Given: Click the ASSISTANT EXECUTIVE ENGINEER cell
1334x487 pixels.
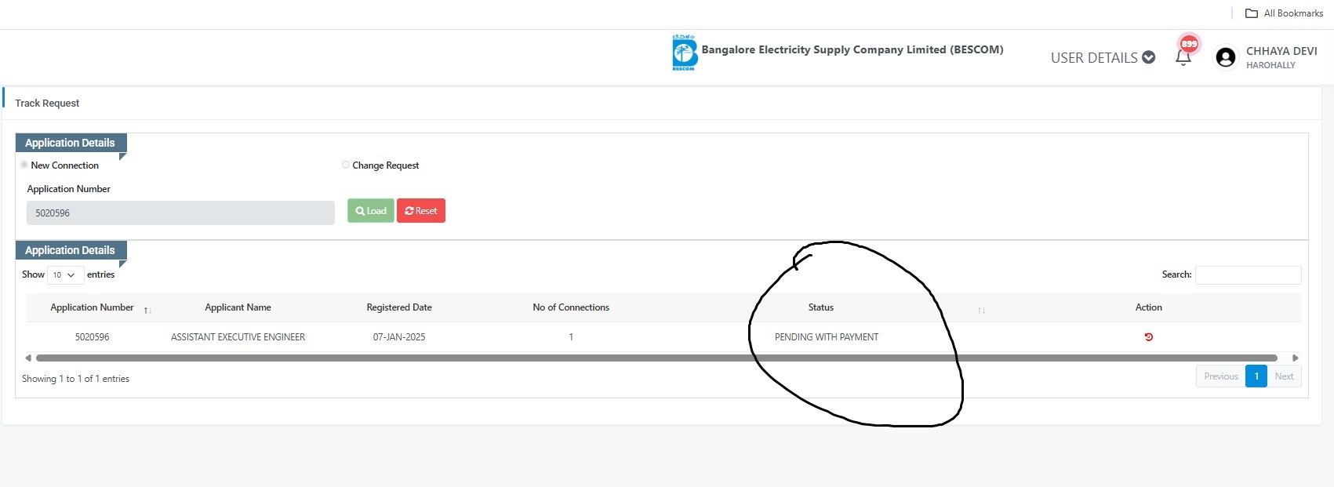Looking at the screenshot, I should [x=238, y=337].
